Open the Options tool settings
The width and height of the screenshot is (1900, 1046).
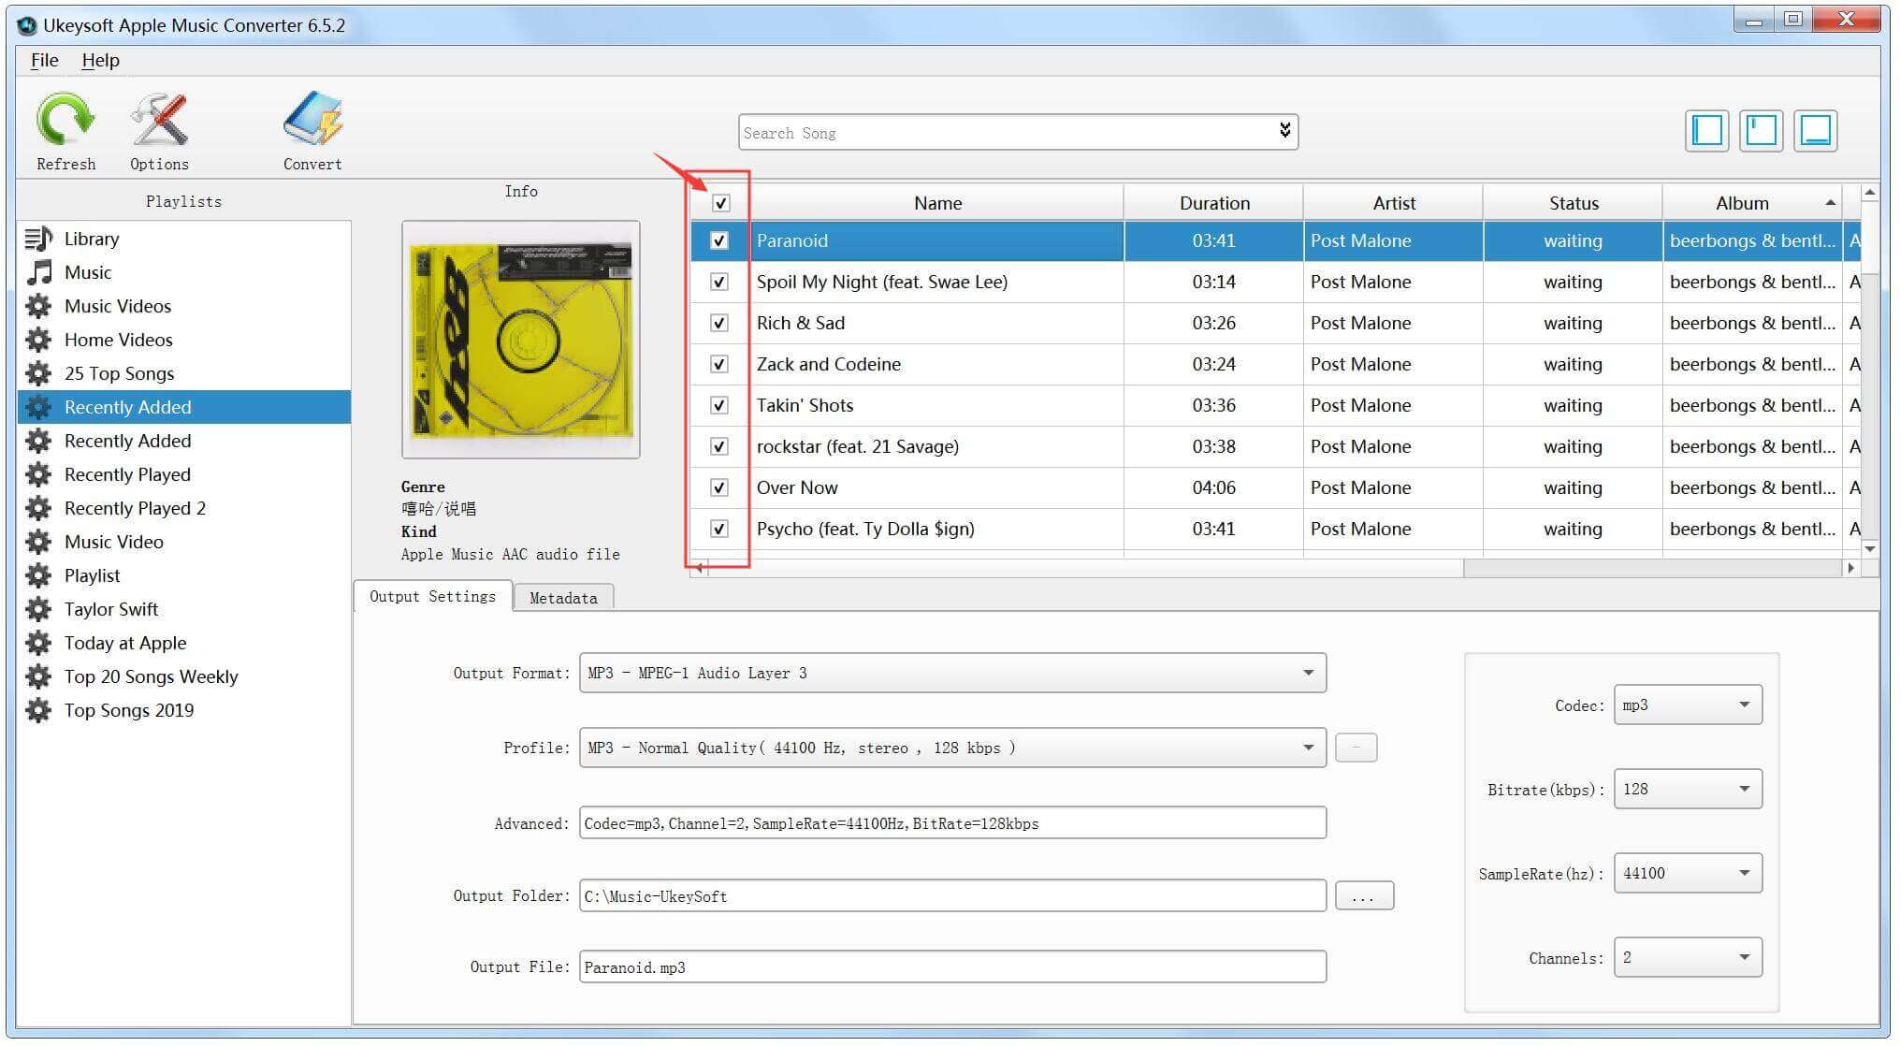pyautogui.click(x=161, y=129)
